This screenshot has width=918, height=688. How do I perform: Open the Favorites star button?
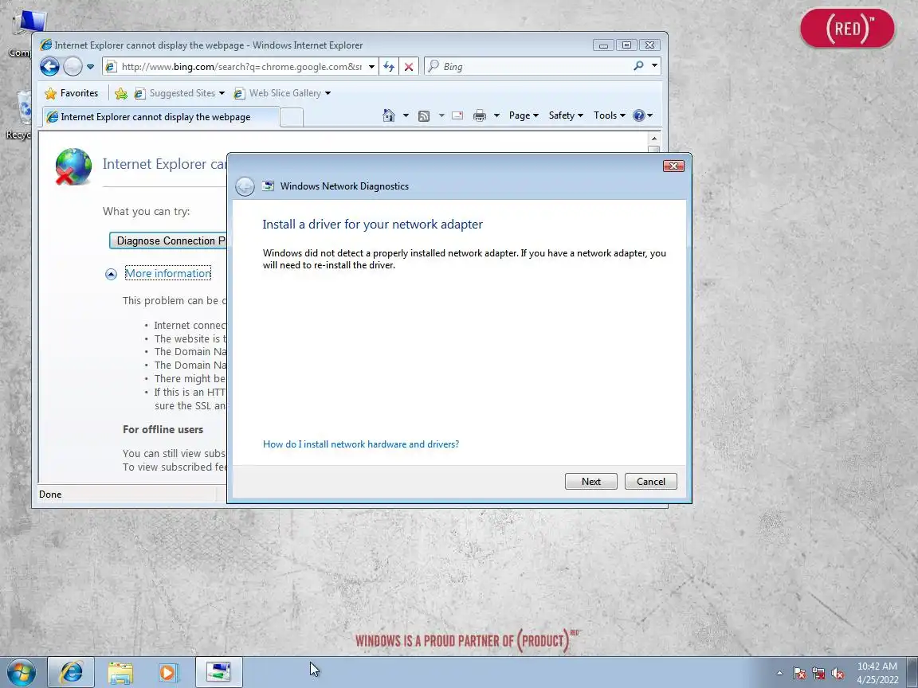(72, 93)
